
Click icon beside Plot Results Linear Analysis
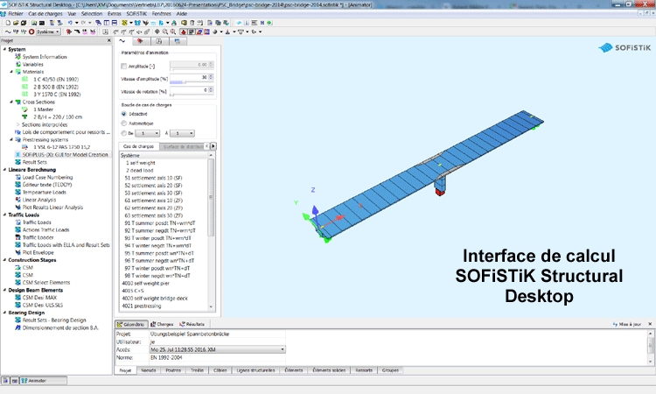click(18, 208)
